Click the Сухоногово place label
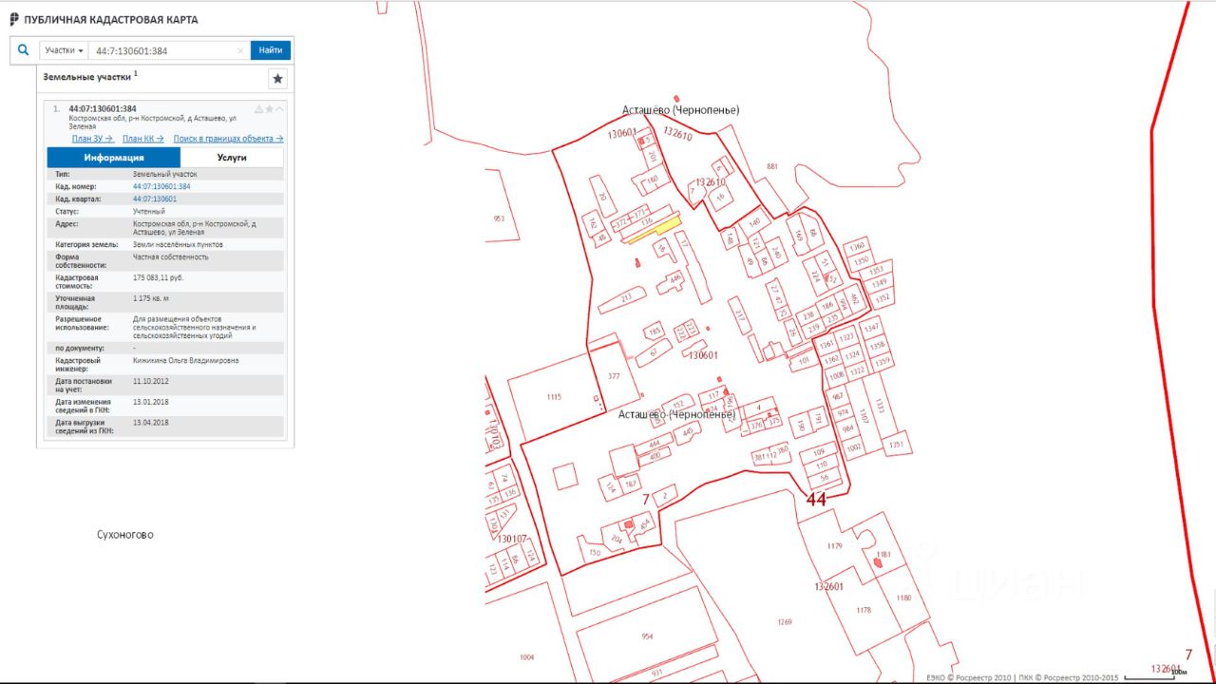Viewport: 1216px width, 684px height. tap(124, 535)
